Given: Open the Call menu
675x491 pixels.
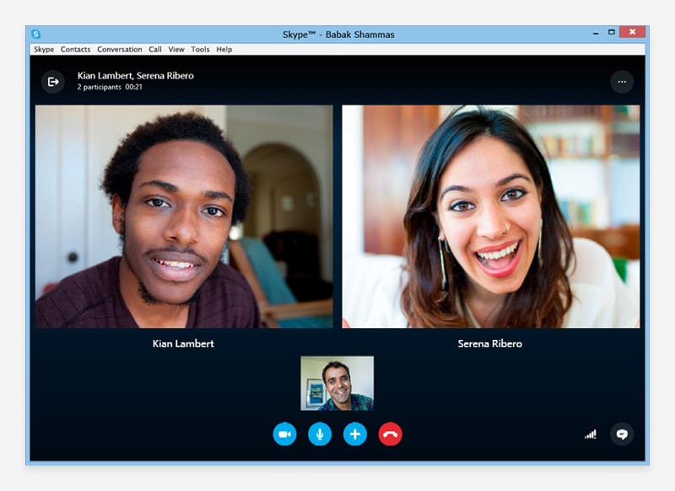Looking at the screenshot, I should pos(155,50).
